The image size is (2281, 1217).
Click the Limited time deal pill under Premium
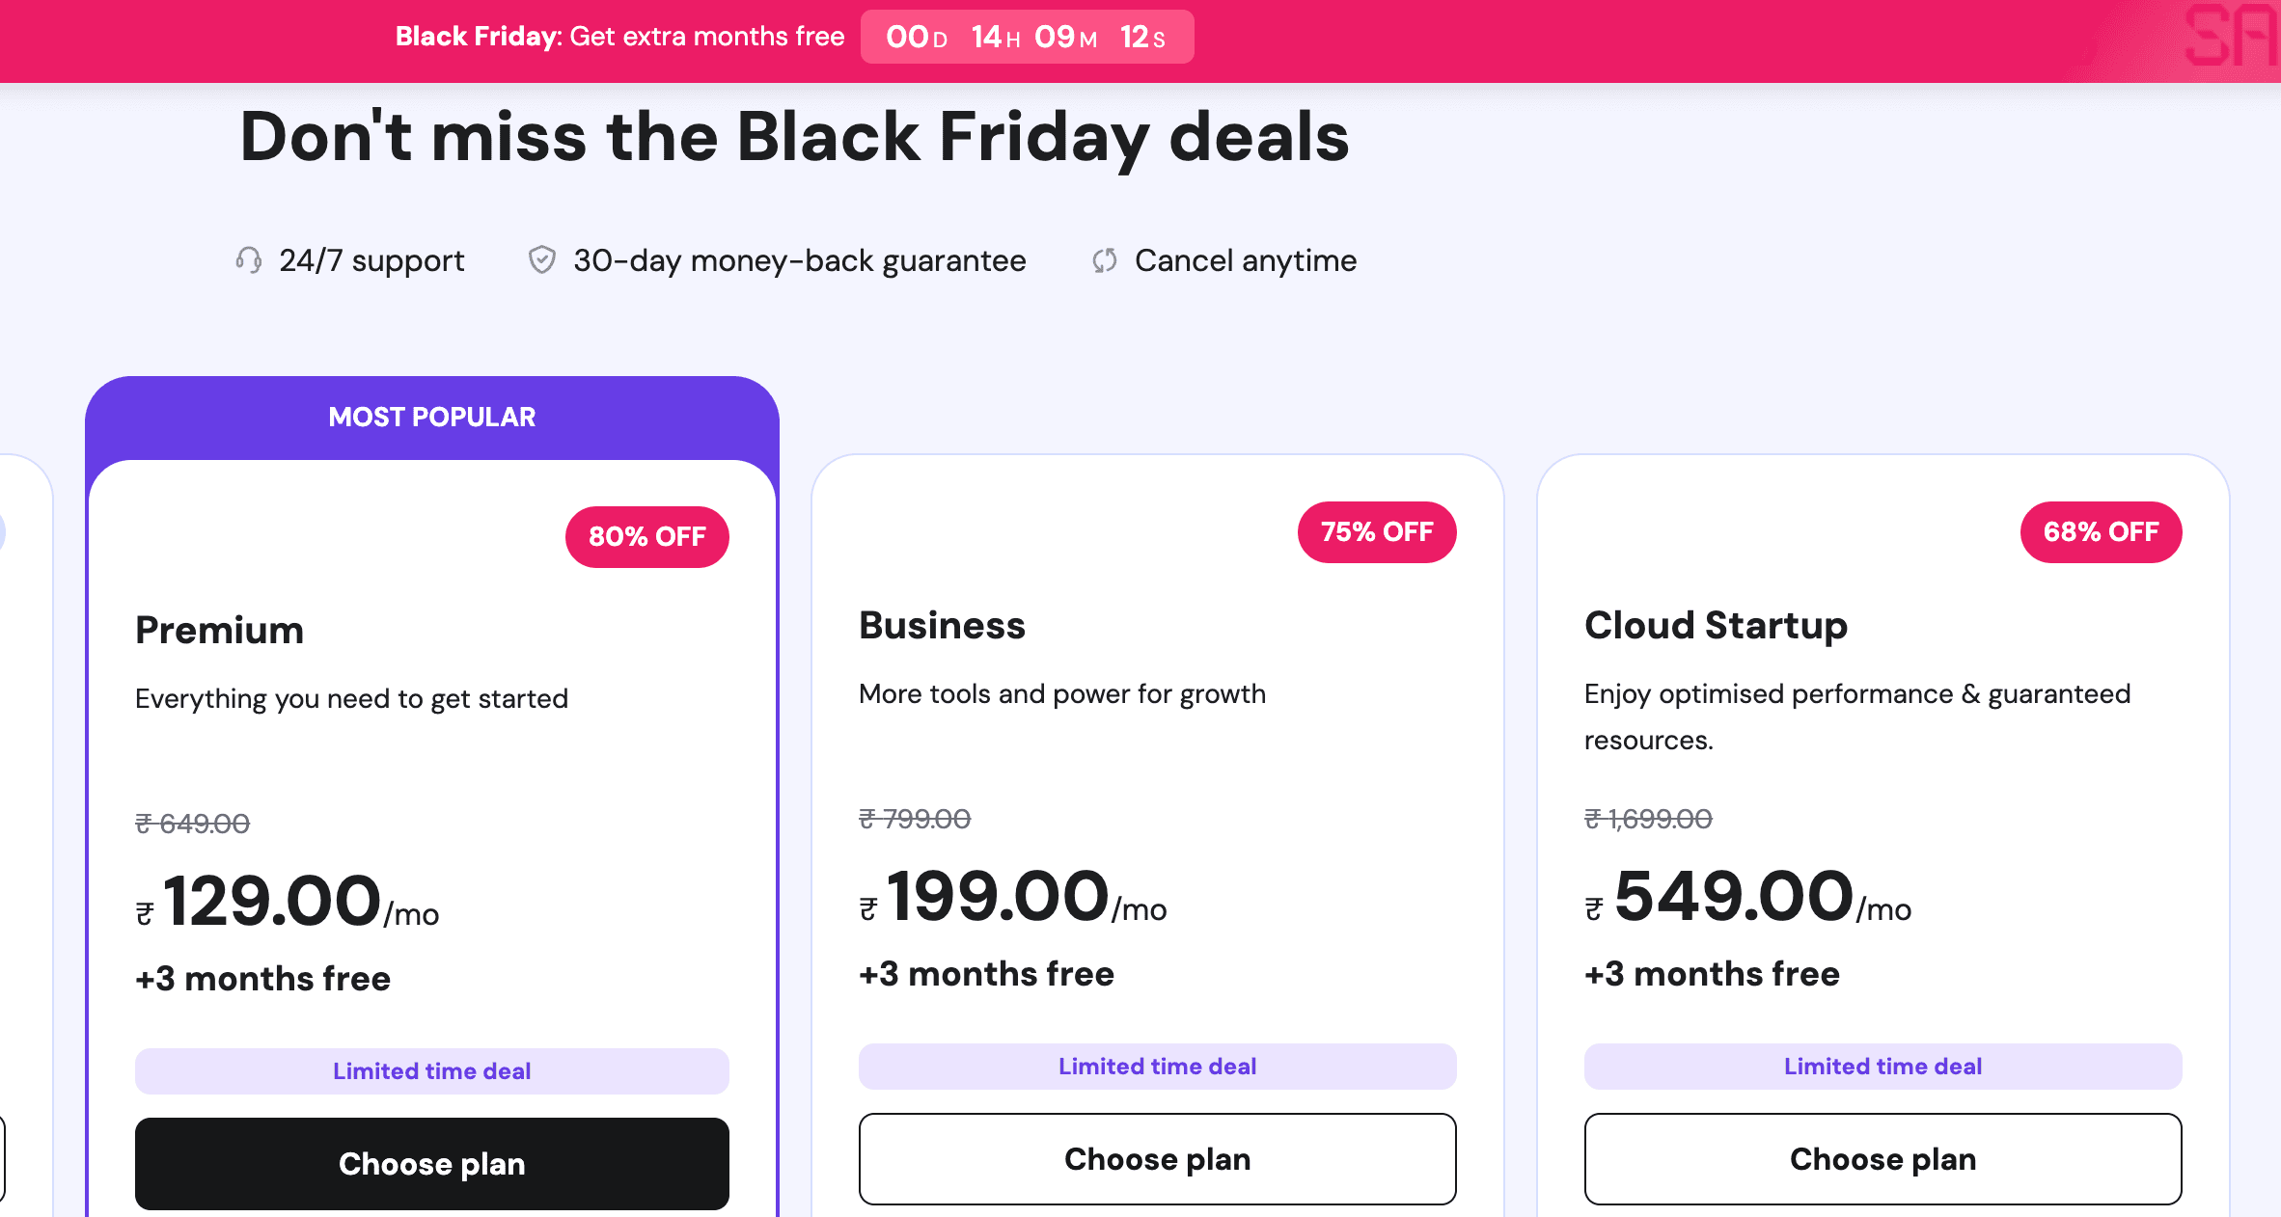[x=431, y=1070]
